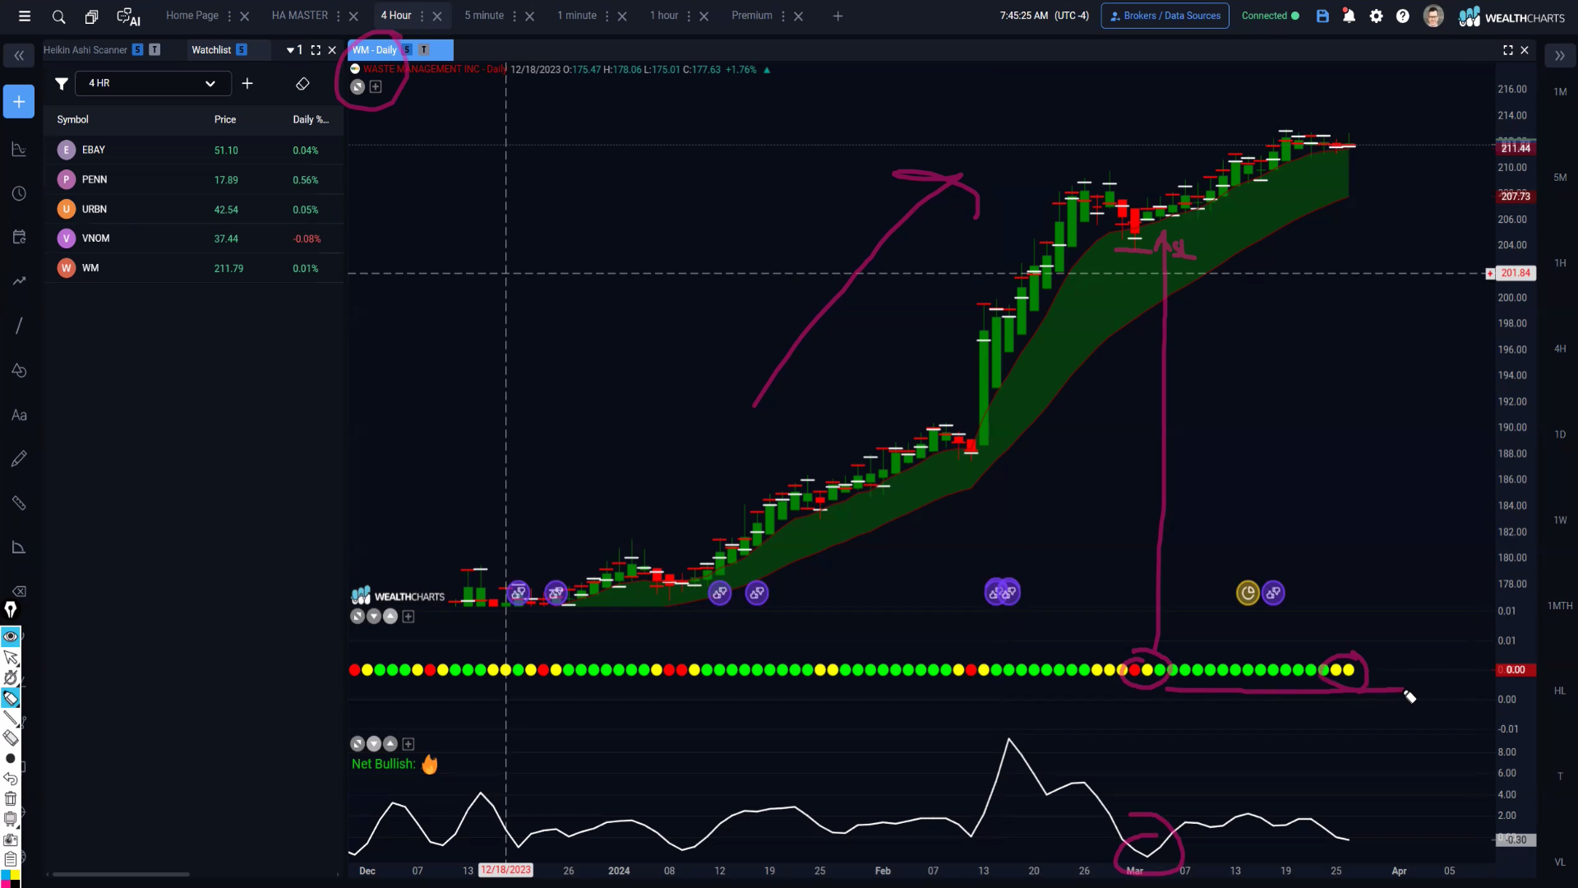Select EBAY row in watchlist
This screenshot has width=1578, height=888.
point(194,150)
